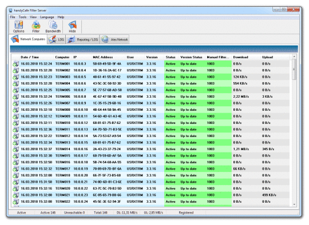
Task: Open the Ates Network tab
Action: 114,39
